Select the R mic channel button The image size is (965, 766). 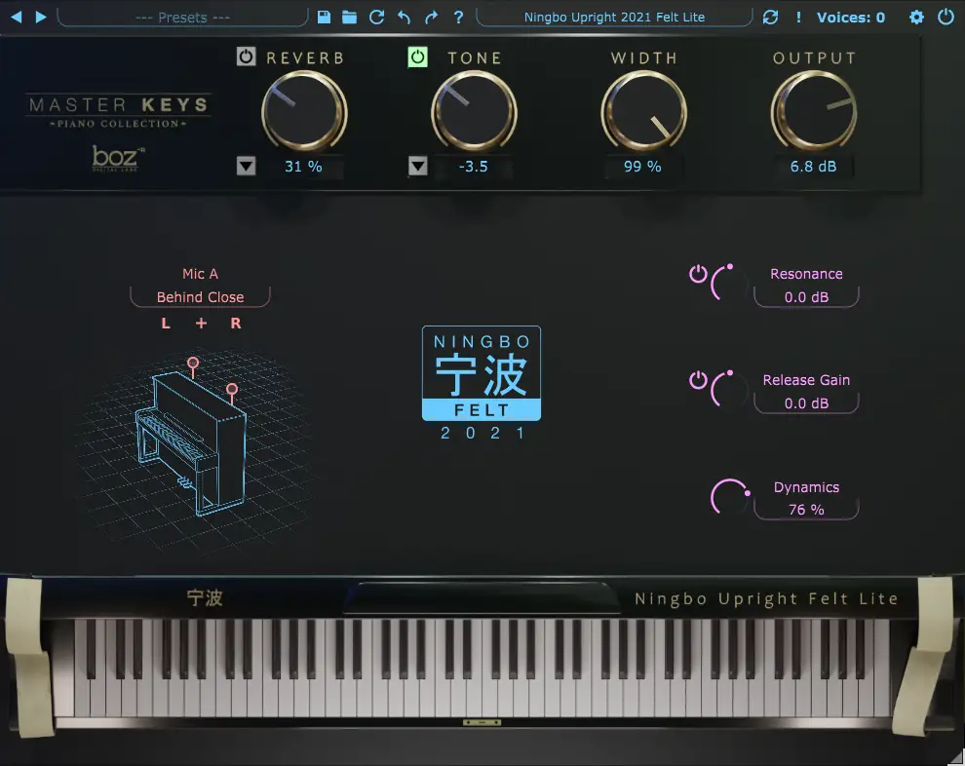pyautogui.click(x=236, y=324)
